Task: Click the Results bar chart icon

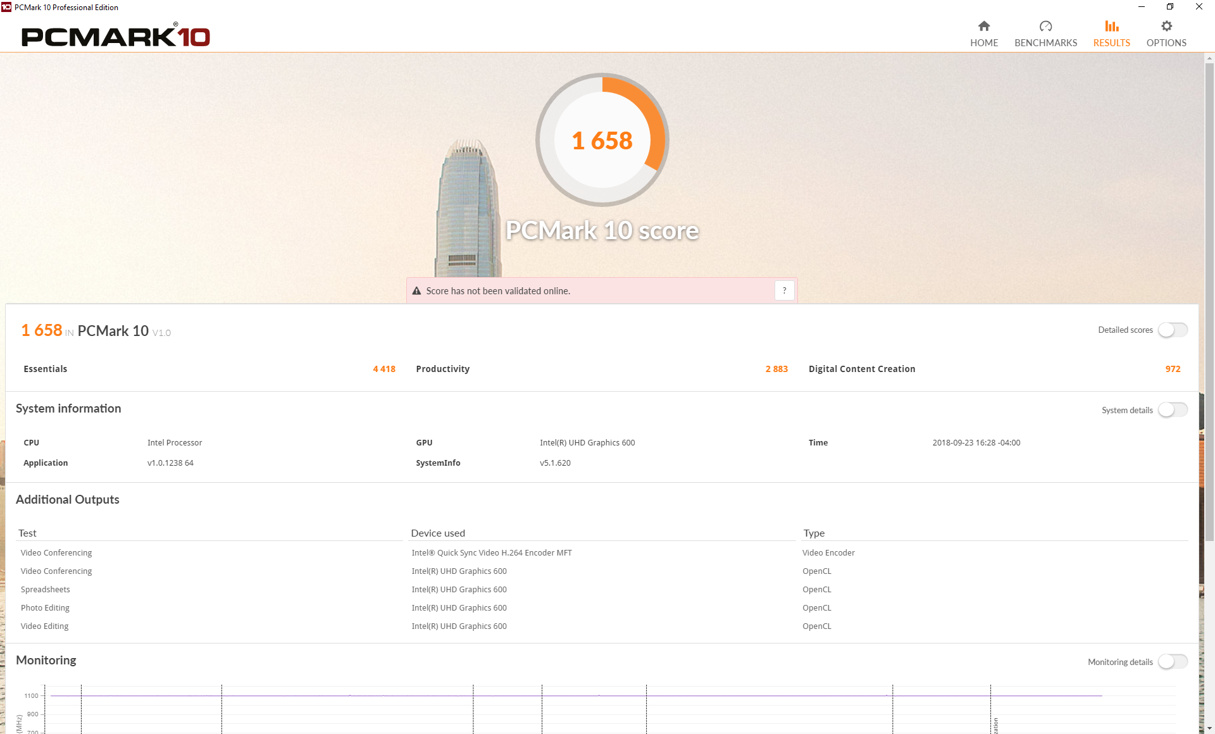Action: [x=1111, y=26]
